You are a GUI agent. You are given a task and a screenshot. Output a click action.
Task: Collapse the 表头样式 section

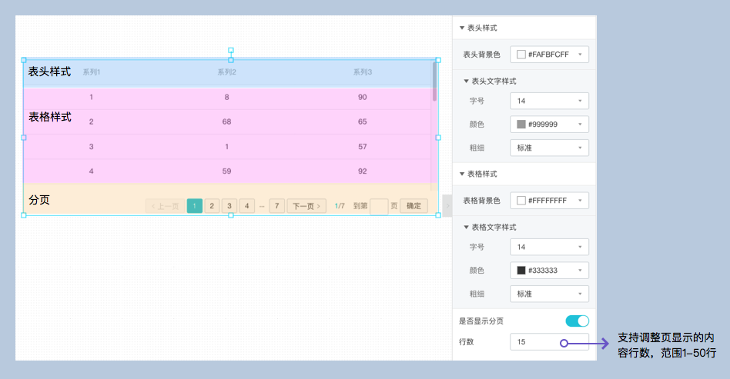[462, 28]
